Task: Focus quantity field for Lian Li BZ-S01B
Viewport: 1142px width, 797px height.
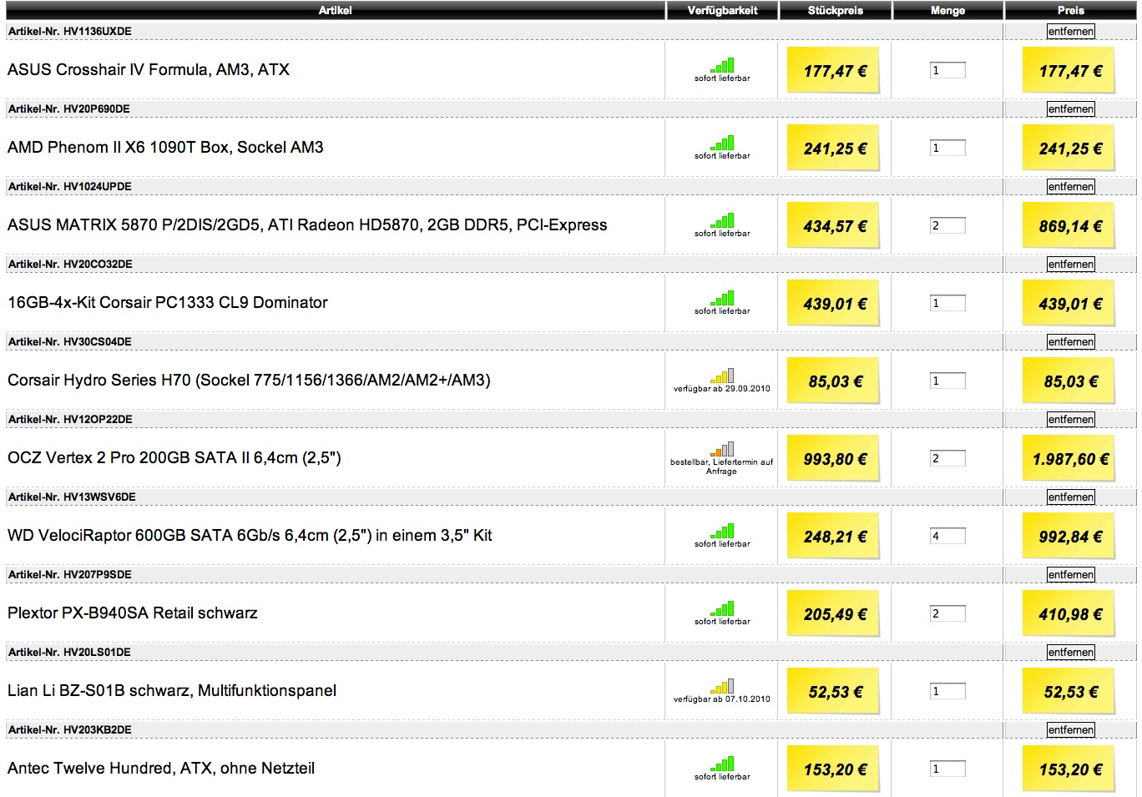Action: click(947, 692)
